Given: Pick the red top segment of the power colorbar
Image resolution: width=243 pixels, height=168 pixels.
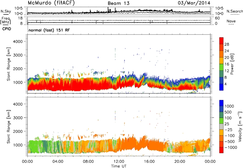Looking at the screenshot, I should pos(221,41).
